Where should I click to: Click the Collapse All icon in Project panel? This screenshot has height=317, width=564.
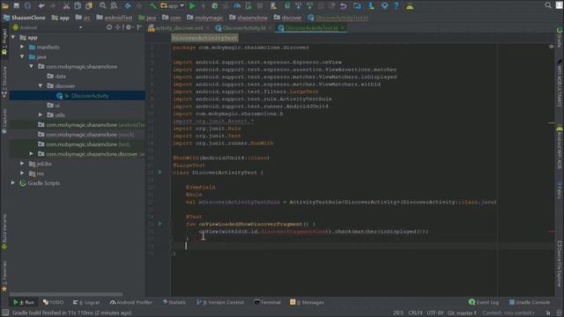pos(118,27)
